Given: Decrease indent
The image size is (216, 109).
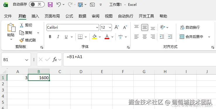Looking at the screenshot, I should pos(162,37).
